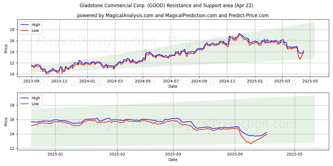The image size is (333, 166).
Task: Click the '2023-09' x-axis label in top chart
Action: click(31, 81)
